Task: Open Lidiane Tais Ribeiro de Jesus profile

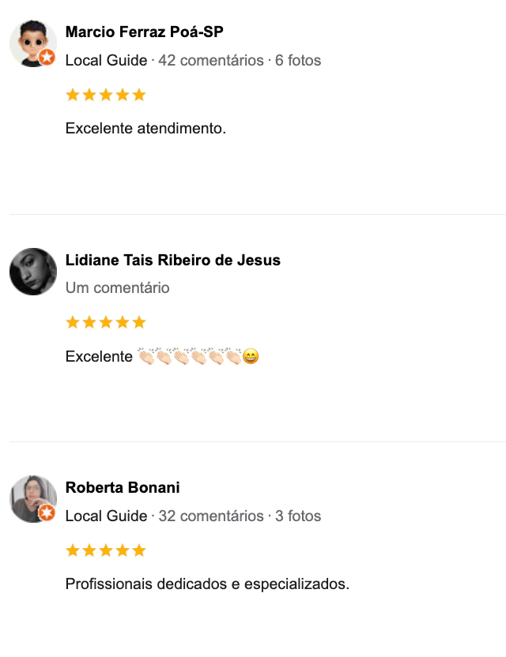Action: tap(172, 261)
